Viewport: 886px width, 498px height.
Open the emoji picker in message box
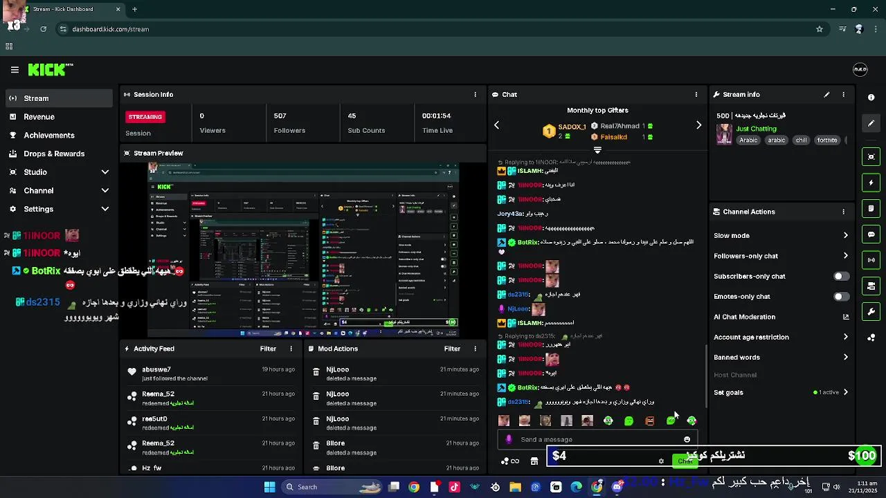tap(687, 440)
